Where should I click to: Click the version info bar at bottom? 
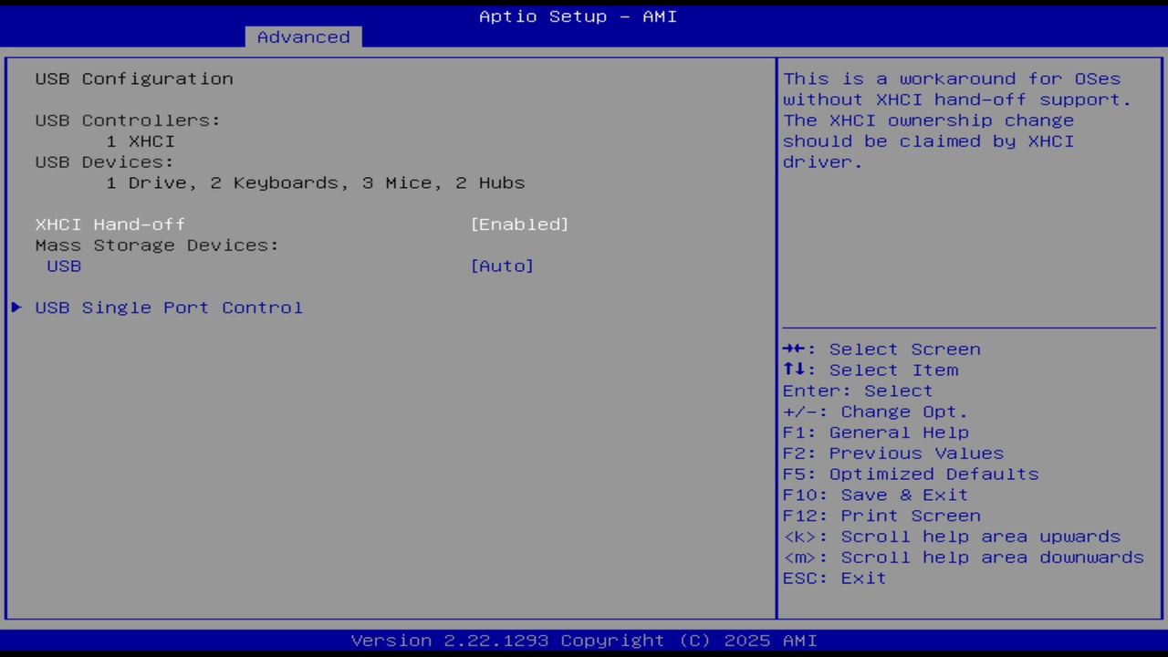click(x=578, y=640)
